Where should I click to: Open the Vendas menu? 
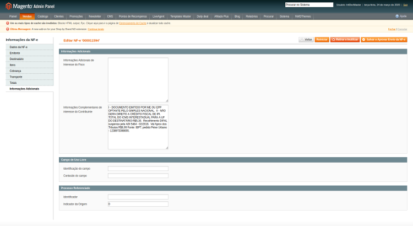coord(27,17)
